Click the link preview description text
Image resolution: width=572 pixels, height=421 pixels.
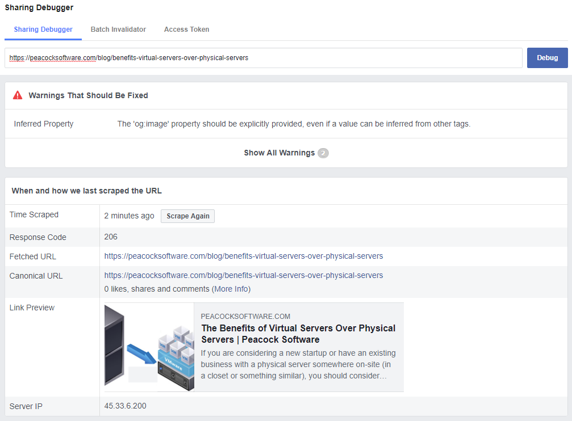tap(298, 364)
